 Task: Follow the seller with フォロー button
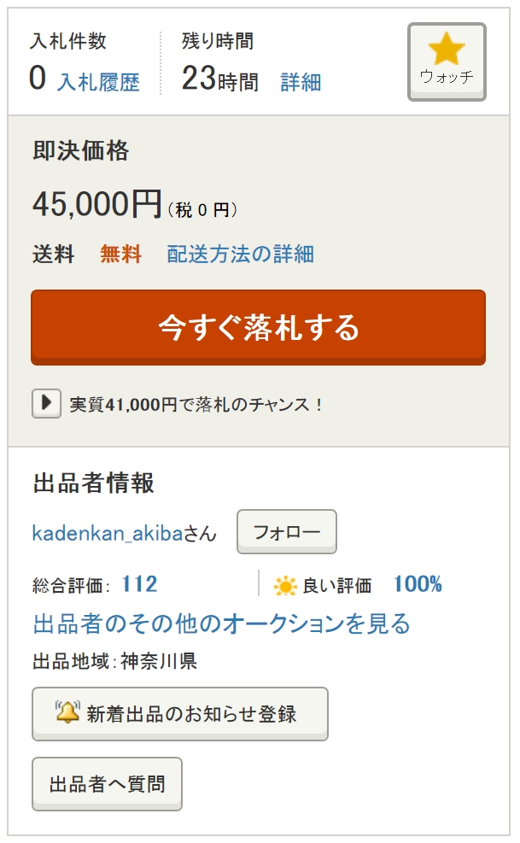(286, 532)
